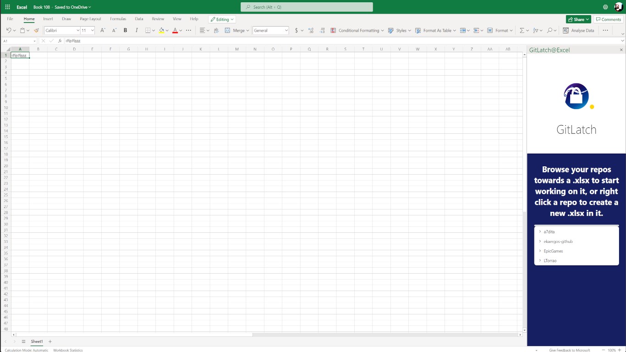Click the red font color A
This screenshot has height=352, width=626.
[175, 30]
